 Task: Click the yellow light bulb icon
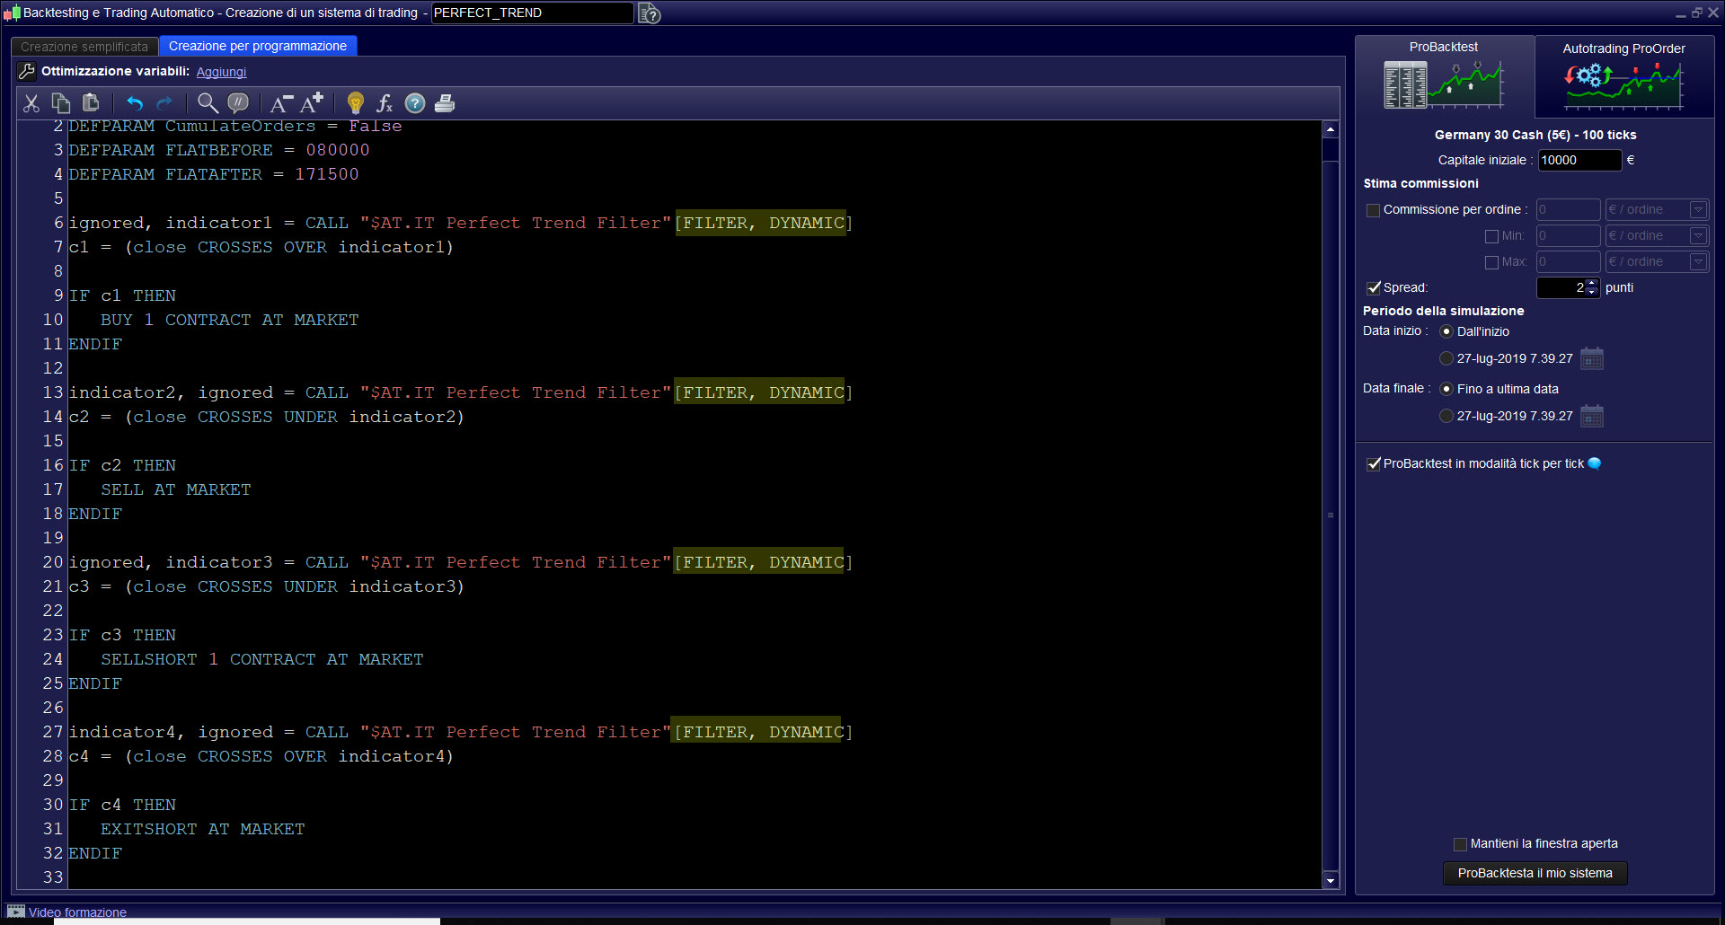click(x=356, y=103)
